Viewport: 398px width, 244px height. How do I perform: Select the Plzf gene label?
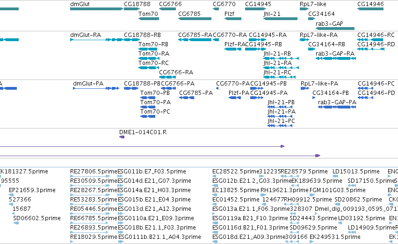tap(229, 14)
